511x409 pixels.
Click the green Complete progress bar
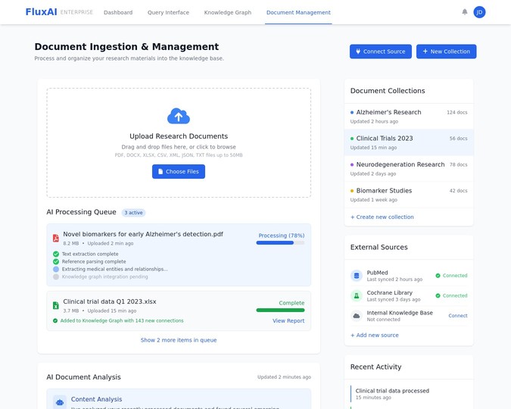[x=280, y=311]
